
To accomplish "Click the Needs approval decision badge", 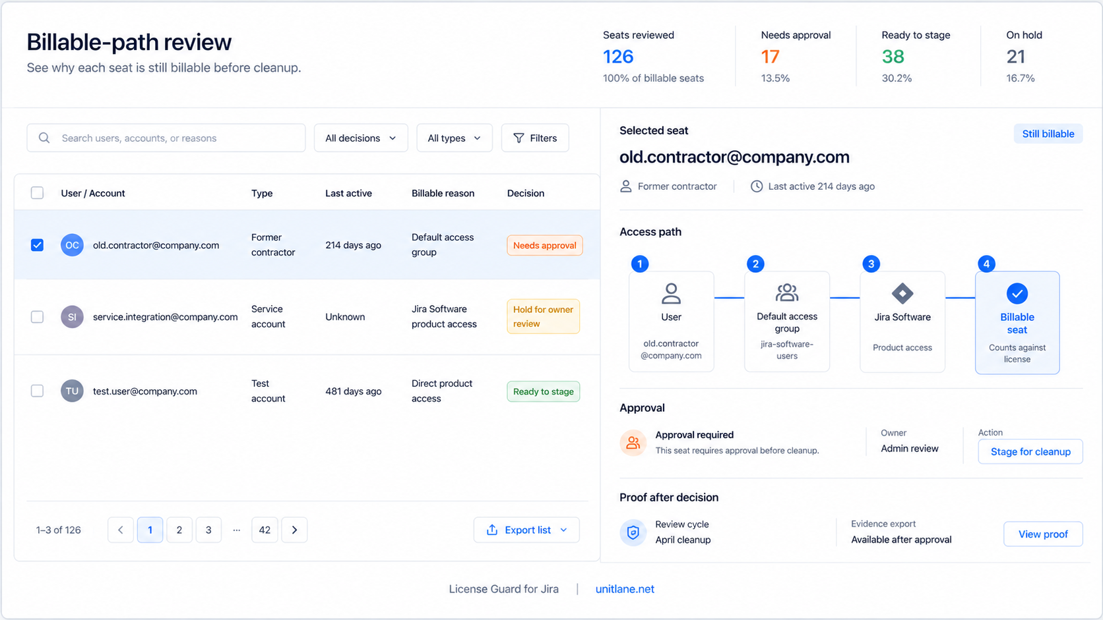I will [x=545, y=245].
